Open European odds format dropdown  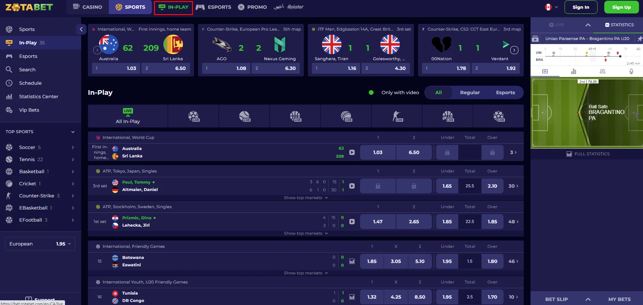[40, 244]
